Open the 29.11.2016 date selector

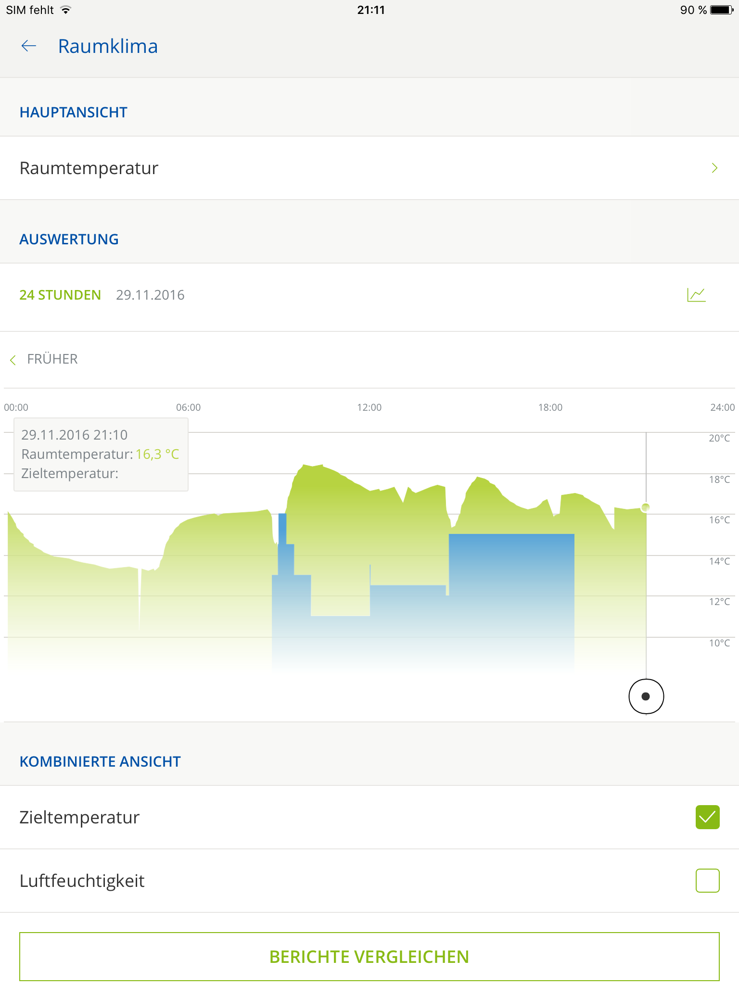pyautogui.click(x=150, y=295)
